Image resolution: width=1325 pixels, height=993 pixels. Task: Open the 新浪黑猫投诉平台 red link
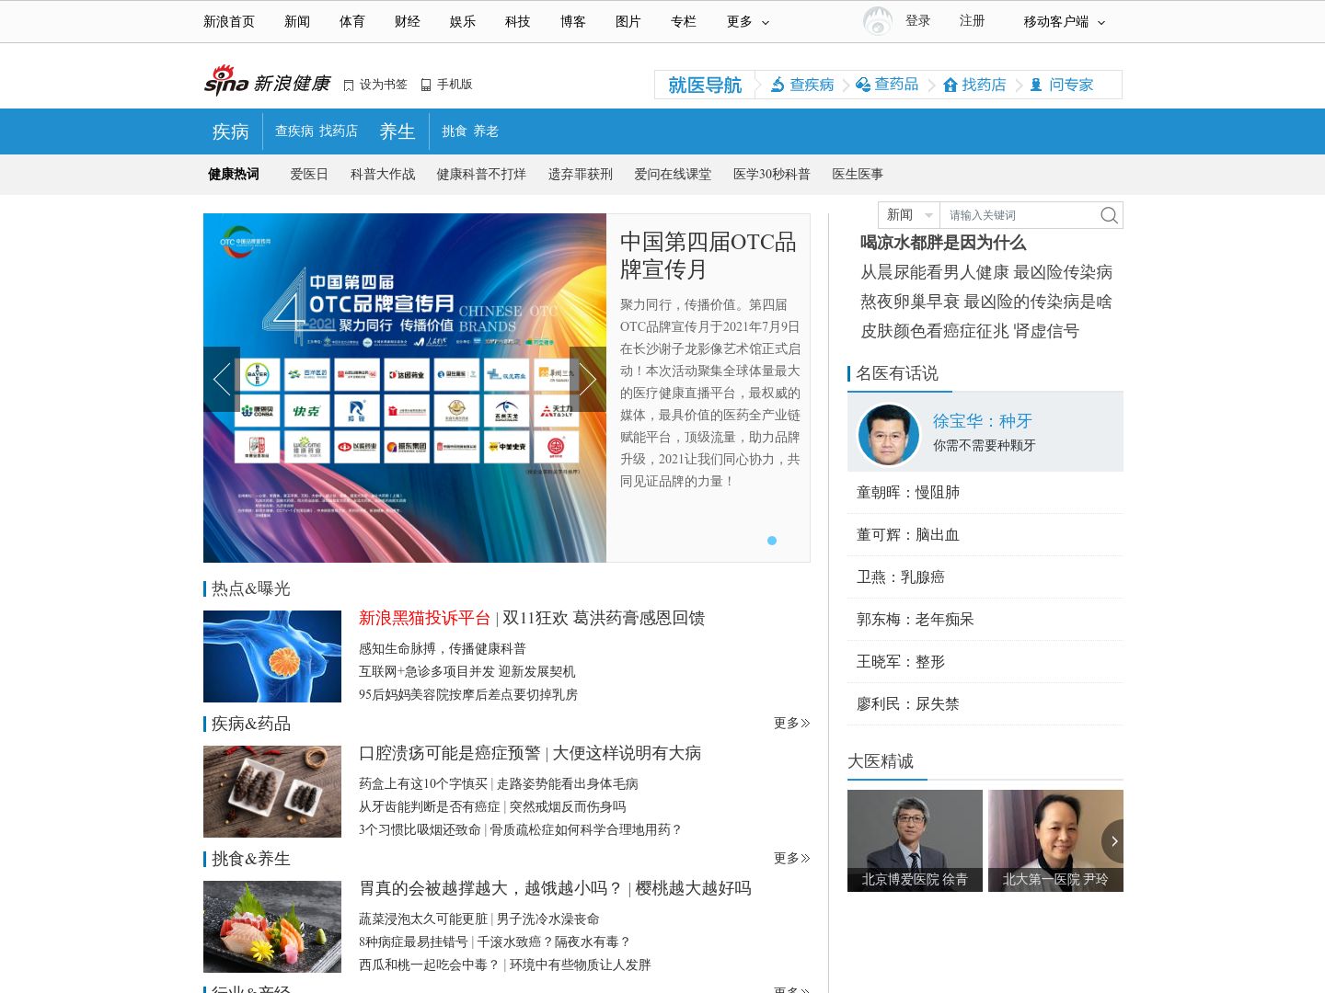coord(424,618)
